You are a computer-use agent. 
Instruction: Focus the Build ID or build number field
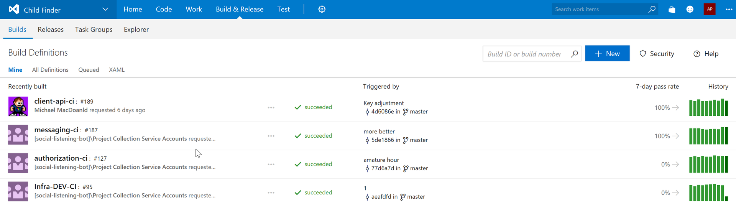(x=524, y=54)
